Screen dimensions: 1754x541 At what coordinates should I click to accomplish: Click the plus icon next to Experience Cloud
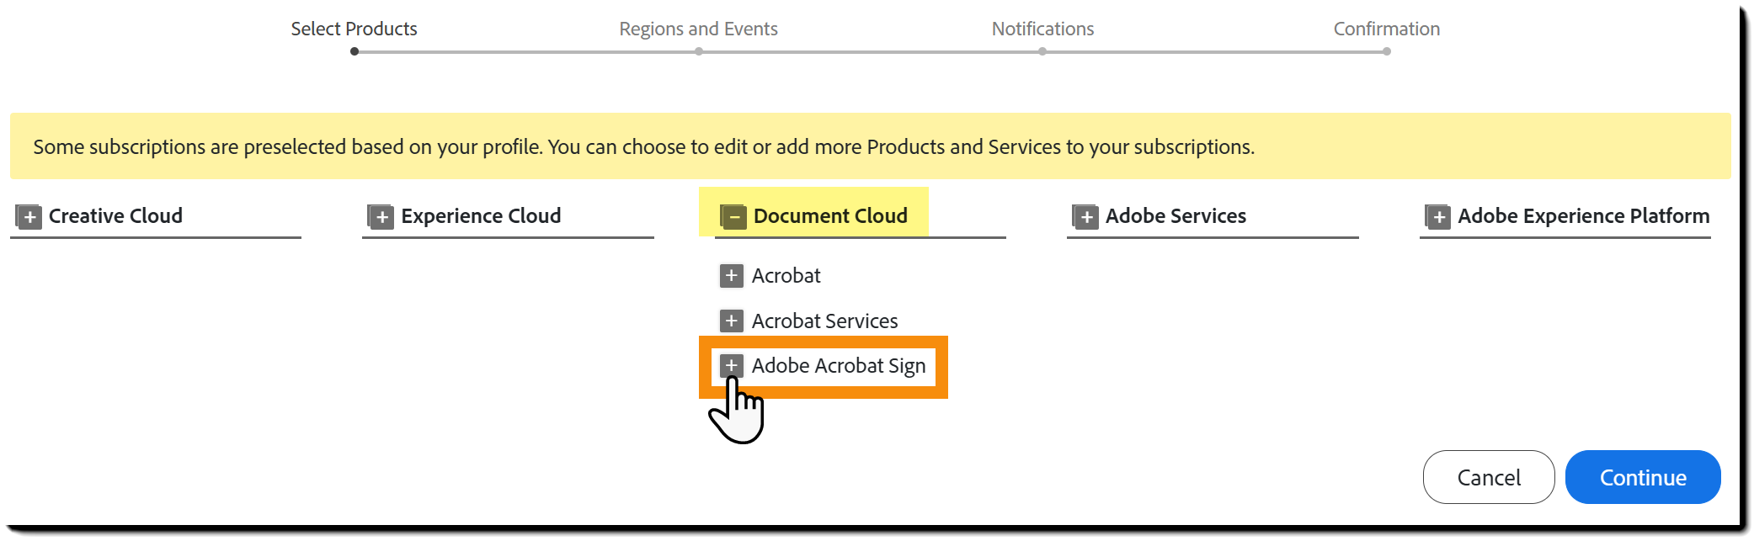tap(381, 216)
